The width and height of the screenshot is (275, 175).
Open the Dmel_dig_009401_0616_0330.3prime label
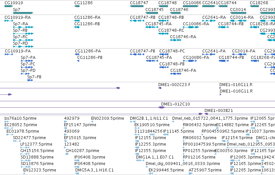(183, 164)
